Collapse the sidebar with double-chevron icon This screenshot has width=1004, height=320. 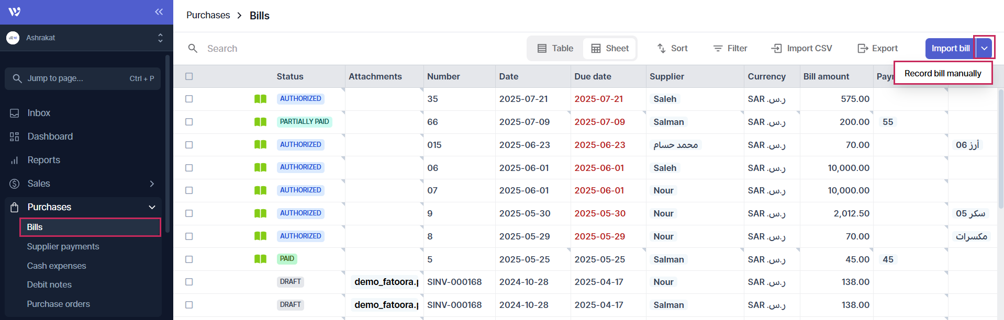pyautogui.click(x=159, y=12)
